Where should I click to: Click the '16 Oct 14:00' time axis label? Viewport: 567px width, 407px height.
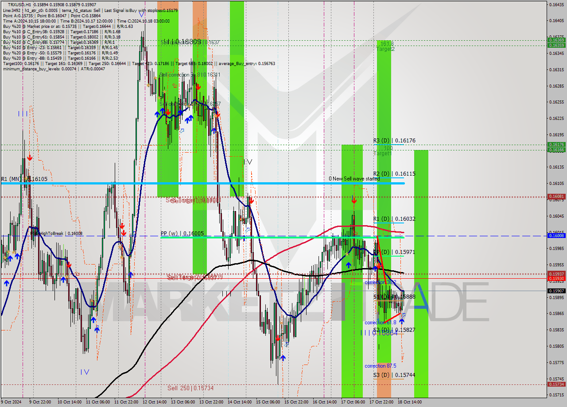tap(325, 402)
